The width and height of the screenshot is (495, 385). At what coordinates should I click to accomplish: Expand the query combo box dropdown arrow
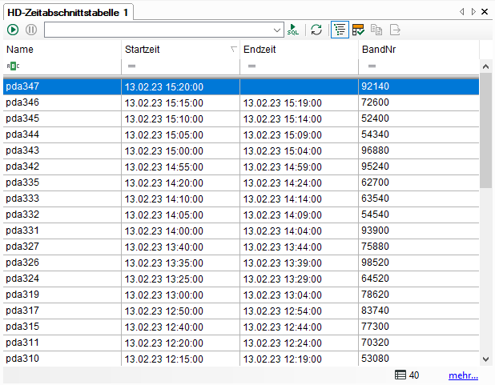[278, 30]
